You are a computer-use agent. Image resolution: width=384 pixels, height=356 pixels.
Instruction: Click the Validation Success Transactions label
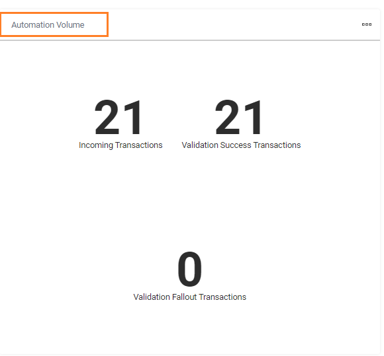241,145
